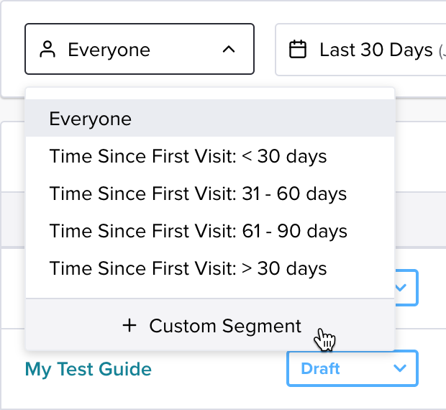Image resolution: width=446 pixels, height=410 pixels.
Task: Click the Everyone label in the segment selector box
Action: [109, 50]
